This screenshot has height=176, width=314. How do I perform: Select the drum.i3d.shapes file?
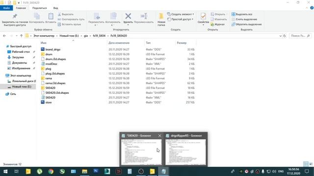click(x=55, y=59)
